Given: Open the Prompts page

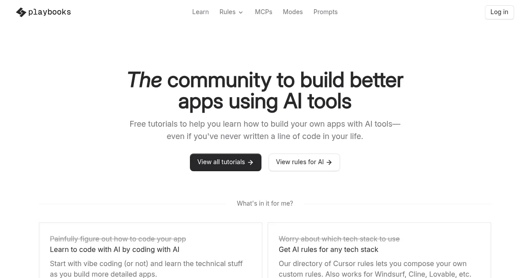Looking at the screenshot, I should click(326, 12).
